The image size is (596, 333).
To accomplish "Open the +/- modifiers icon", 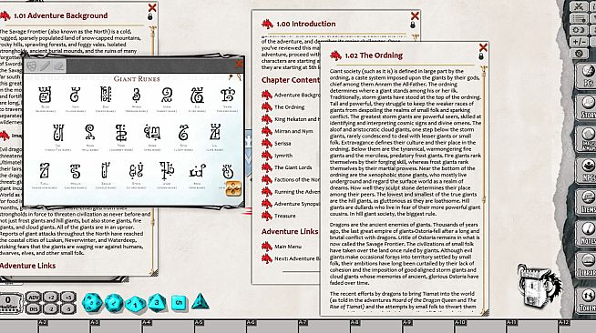I will coord(579,42).
